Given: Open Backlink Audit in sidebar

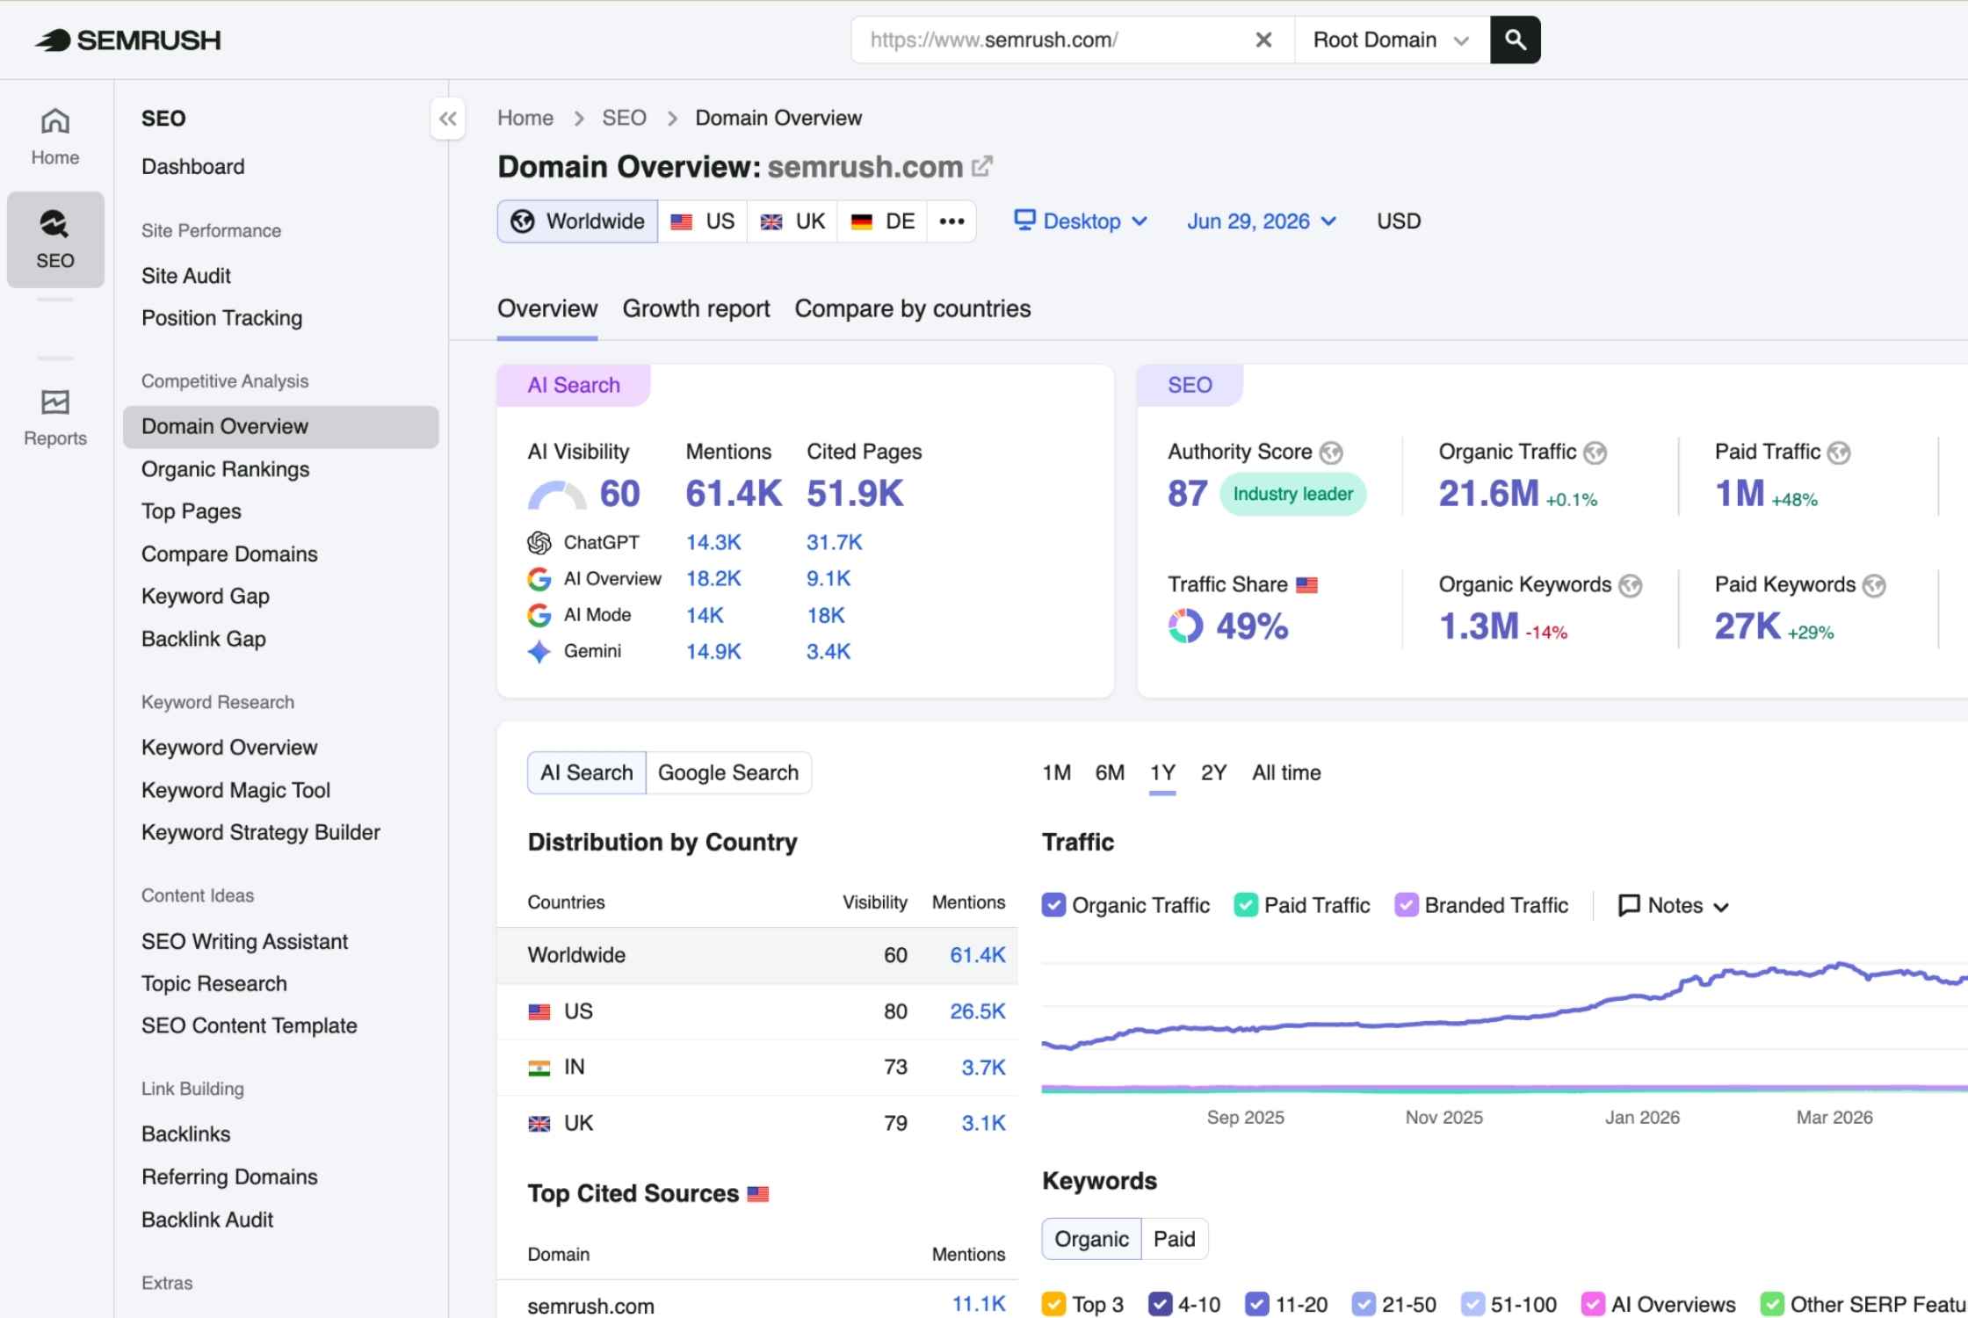Looking at the screenshot, I should 207,1220.
